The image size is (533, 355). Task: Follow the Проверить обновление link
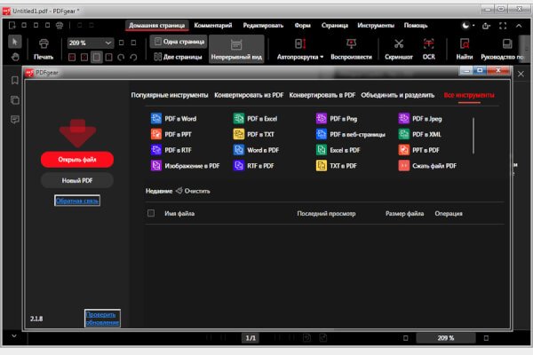pyautogui.click(x=102, y=319)
